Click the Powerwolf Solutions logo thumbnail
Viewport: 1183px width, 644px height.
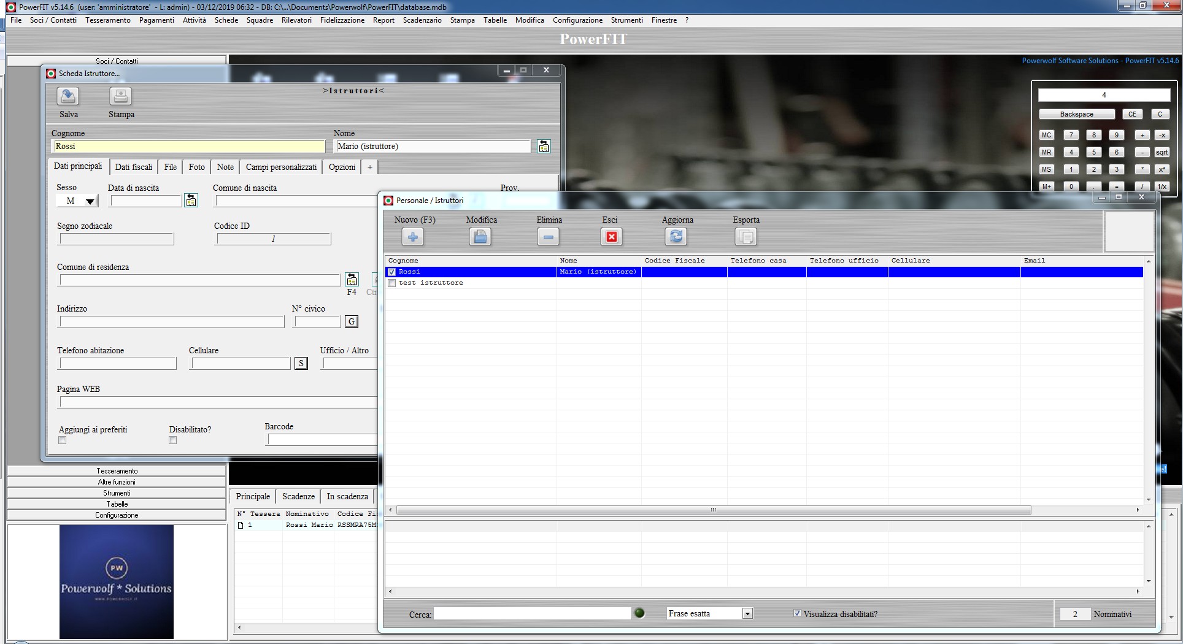(117, 581)
